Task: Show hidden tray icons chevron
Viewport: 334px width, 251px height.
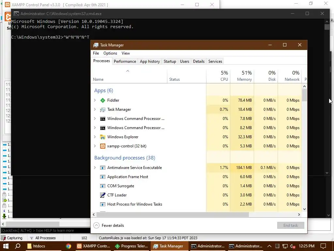Action: [269, 246]
